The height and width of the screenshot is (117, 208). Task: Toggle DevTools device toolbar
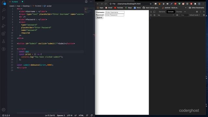tap(154, 12)
